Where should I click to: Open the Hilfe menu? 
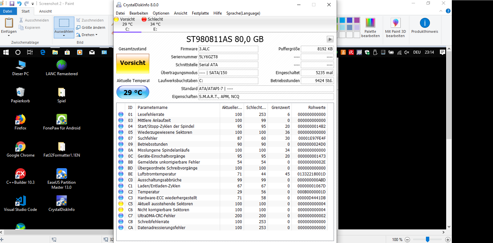[218, 13]
